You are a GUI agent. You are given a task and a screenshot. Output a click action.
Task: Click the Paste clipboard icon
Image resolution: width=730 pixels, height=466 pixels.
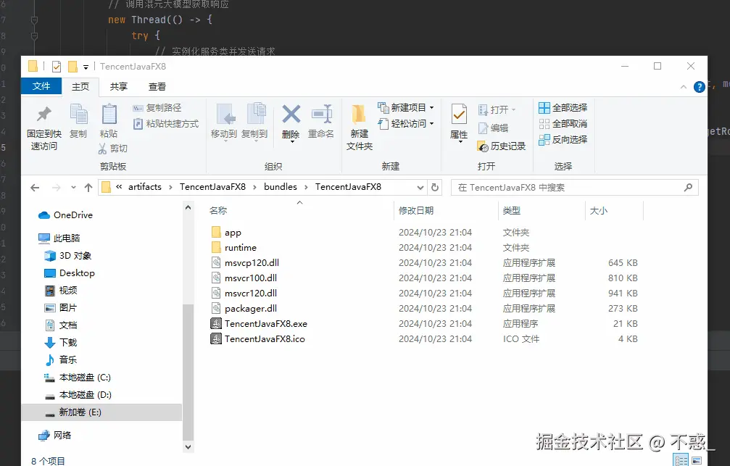(x=109, y=114)
